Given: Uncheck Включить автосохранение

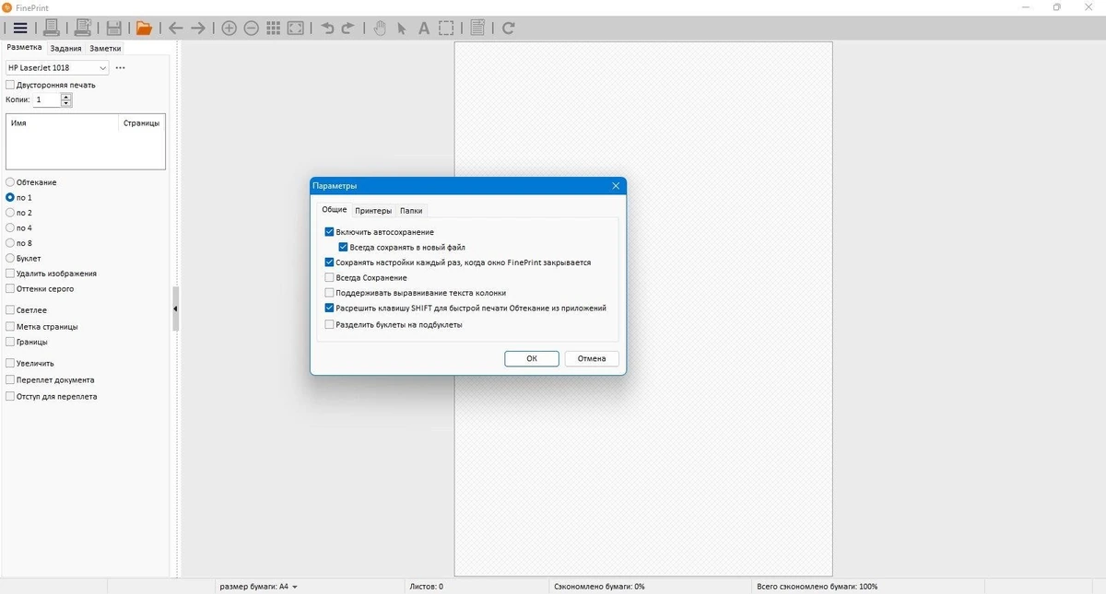Looking at the screenshot, I should tap(330, 232).
